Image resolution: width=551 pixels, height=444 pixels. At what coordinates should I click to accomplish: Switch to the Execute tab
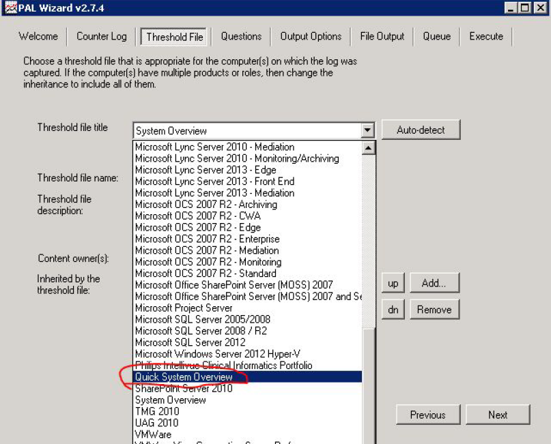tap(485, 37)
